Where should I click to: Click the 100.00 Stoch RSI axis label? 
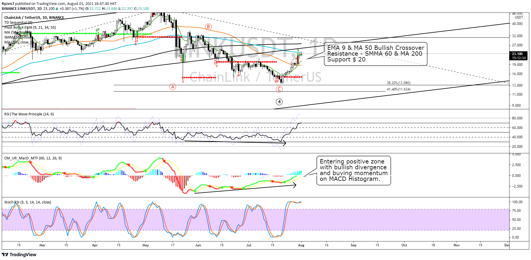point(517,202)
